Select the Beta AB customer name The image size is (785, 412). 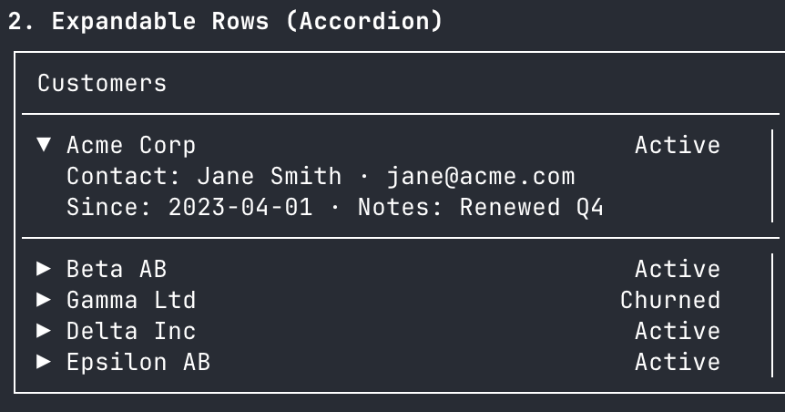pyautogui.click(x=117, y=269)
